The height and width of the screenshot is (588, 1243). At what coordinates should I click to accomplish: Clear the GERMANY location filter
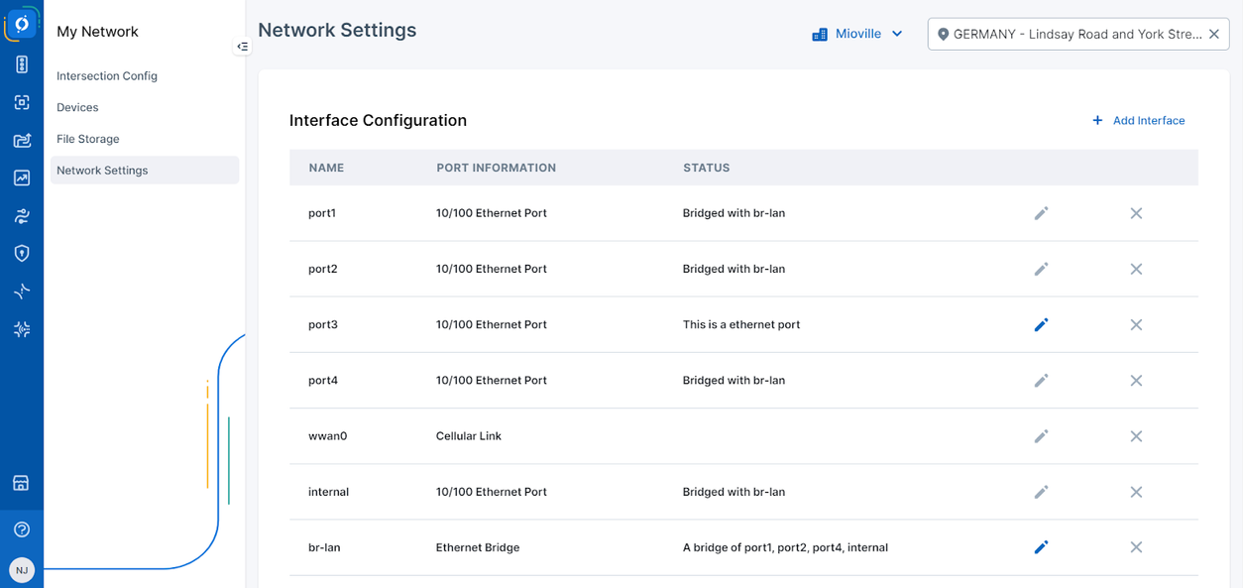(1214, 33)
